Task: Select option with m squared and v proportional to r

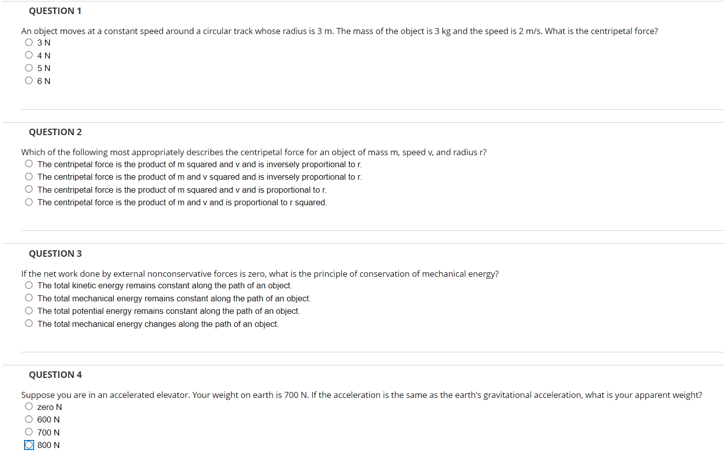Action: point(29,189)
